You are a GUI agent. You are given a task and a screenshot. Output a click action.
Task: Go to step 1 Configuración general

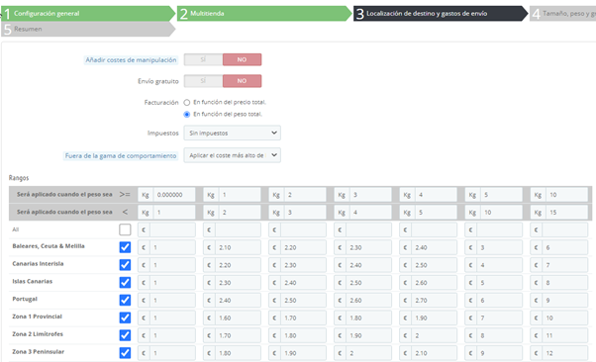87,13
